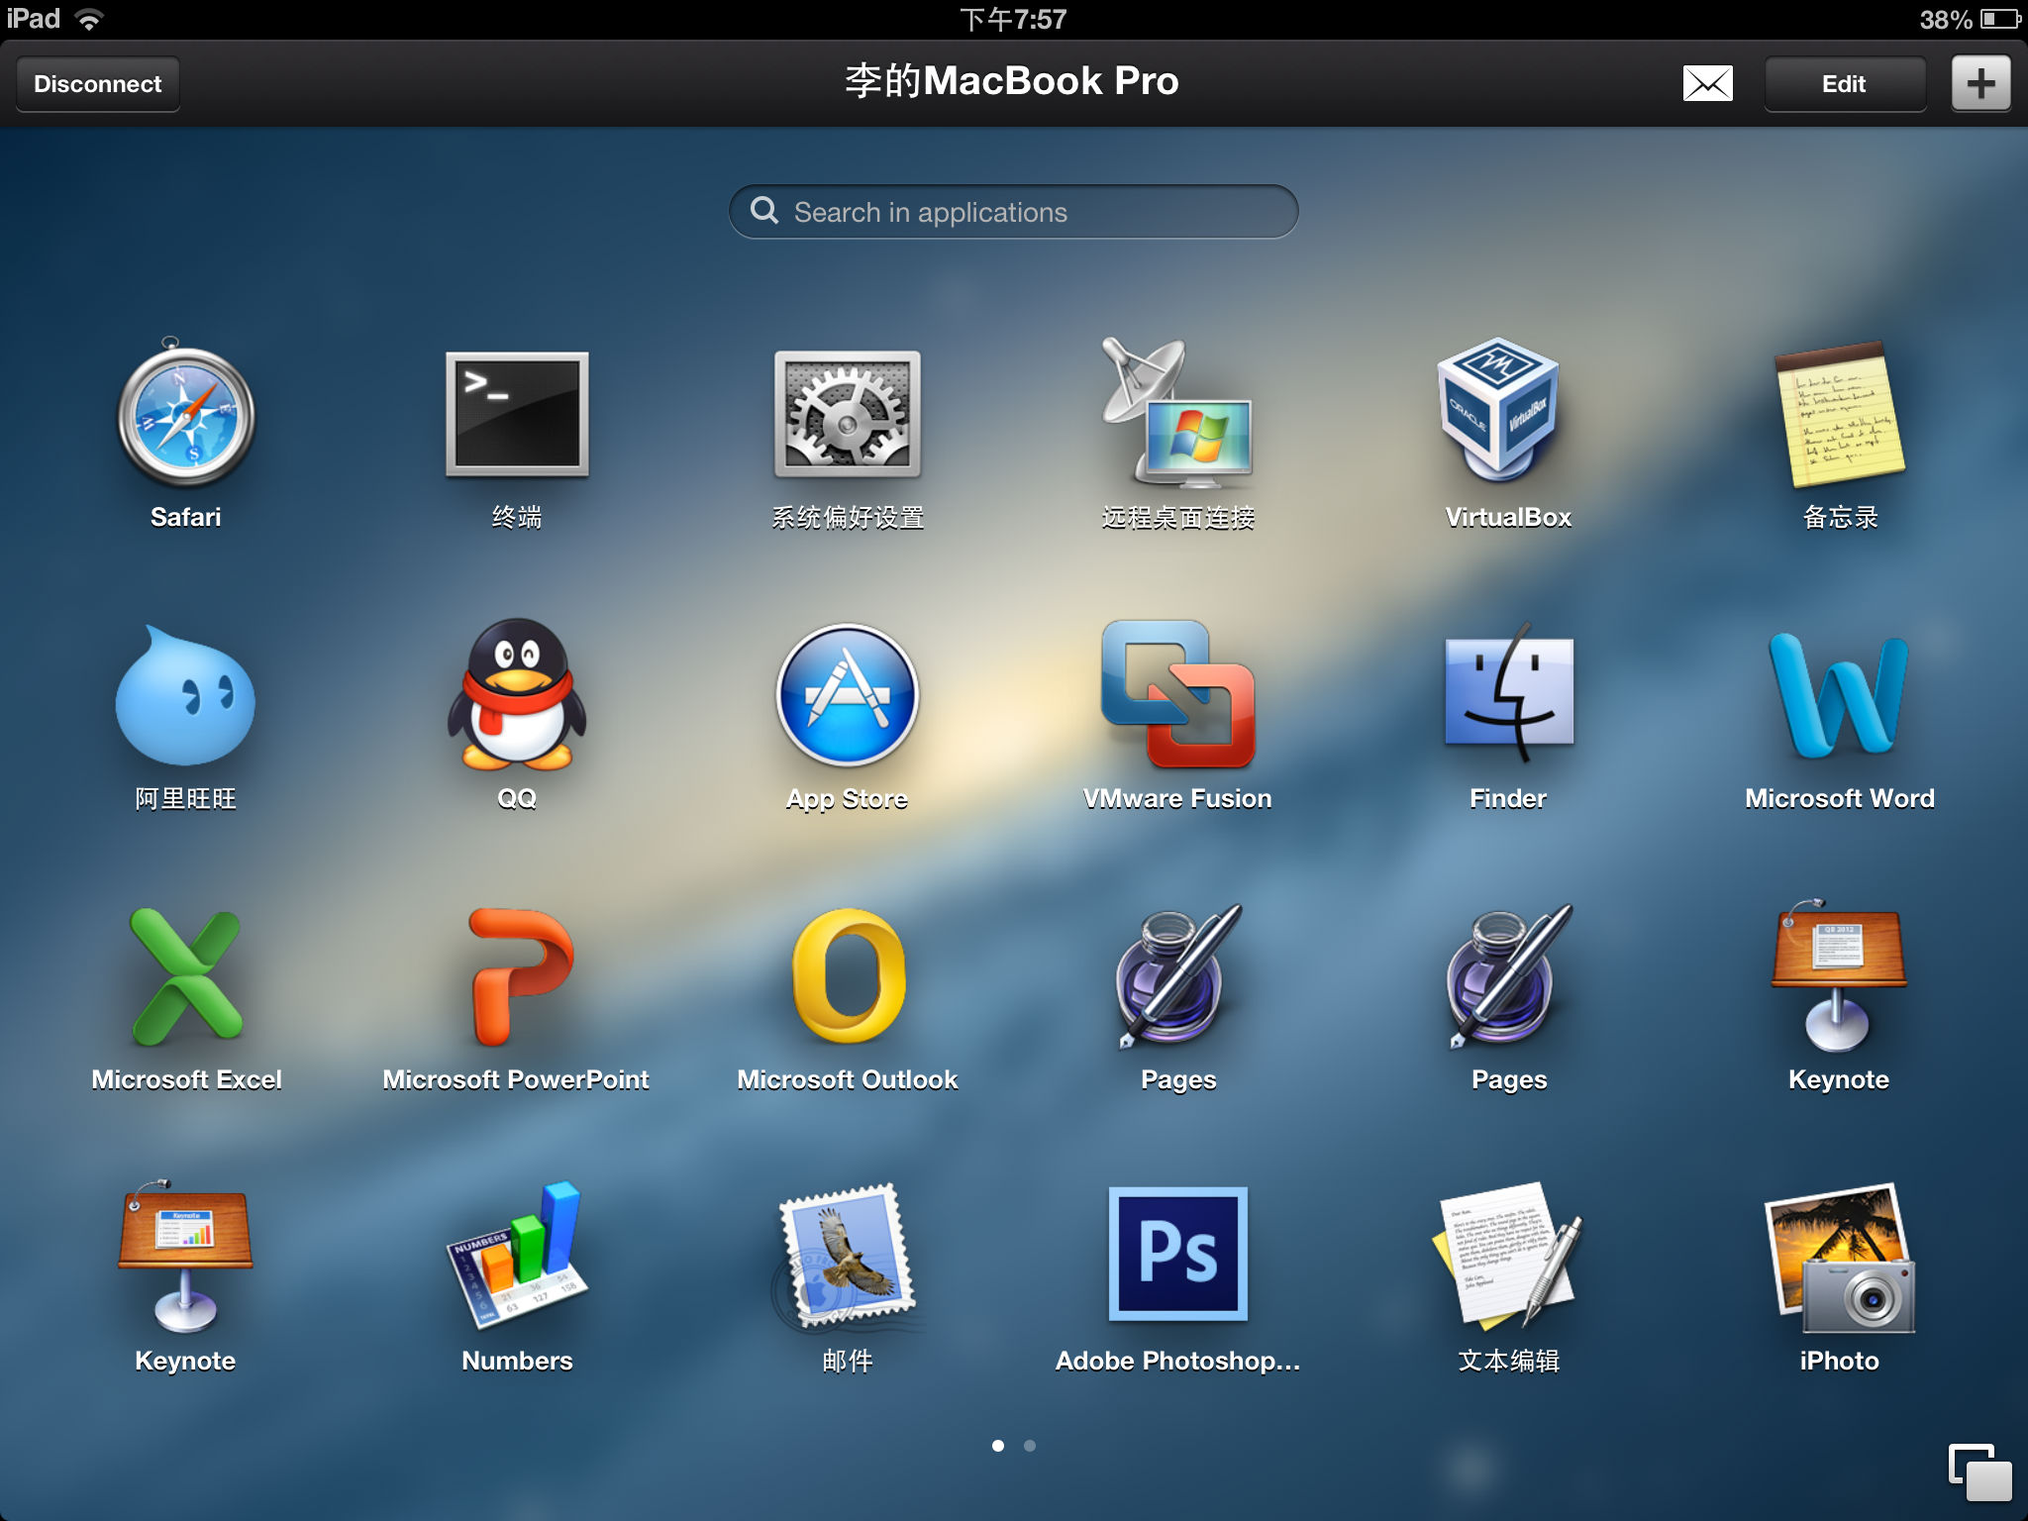Viewport: 2028px width, 1521px height.
Task: Tap the window switcher icon bottom corner
Action: (x=1979, y=1471)
